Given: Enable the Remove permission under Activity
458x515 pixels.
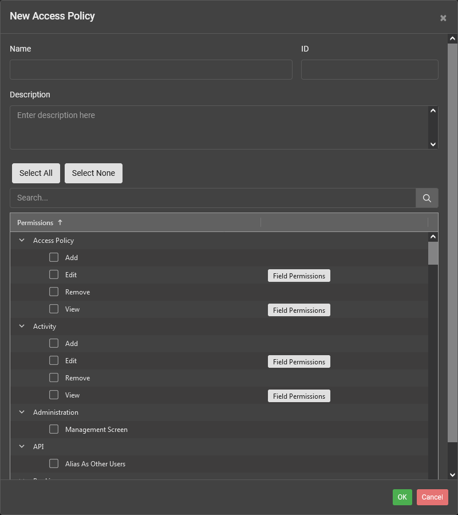Looking at the screenshot, I should click(x=54, y=378).
